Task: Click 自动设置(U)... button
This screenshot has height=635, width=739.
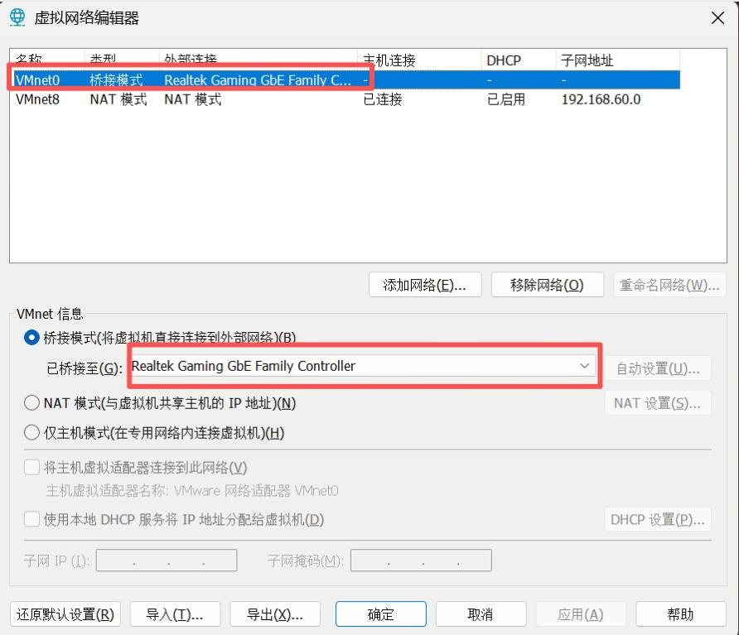Action: pyautogui.click(x=658, y=368)
